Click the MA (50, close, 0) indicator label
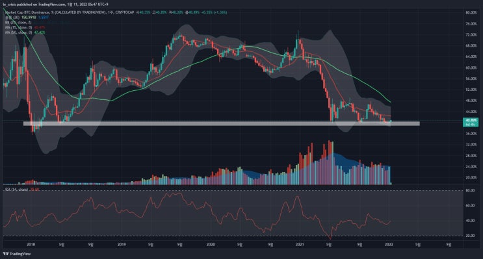483x259 pixels. (x=18, y=32)
